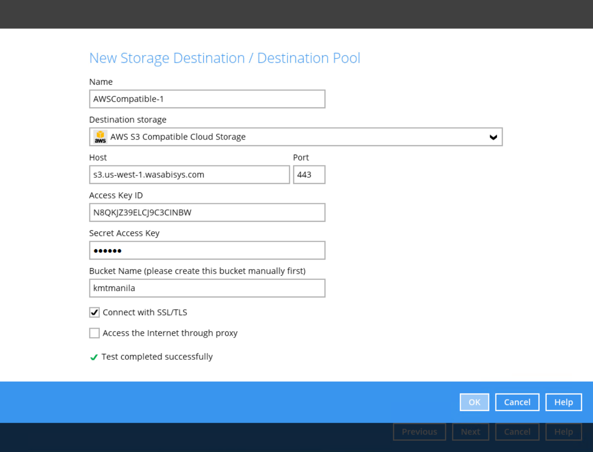This screenshot has width=593, height=452.
Task: Click Cancel in the blue dialog bar
Action: pyautogui.click(x=517, y=402)
